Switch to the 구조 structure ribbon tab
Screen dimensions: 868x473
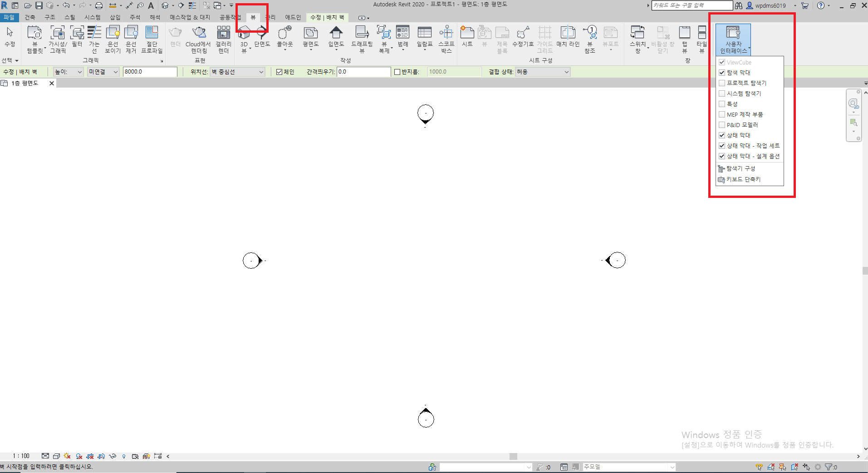coord(50,17)
